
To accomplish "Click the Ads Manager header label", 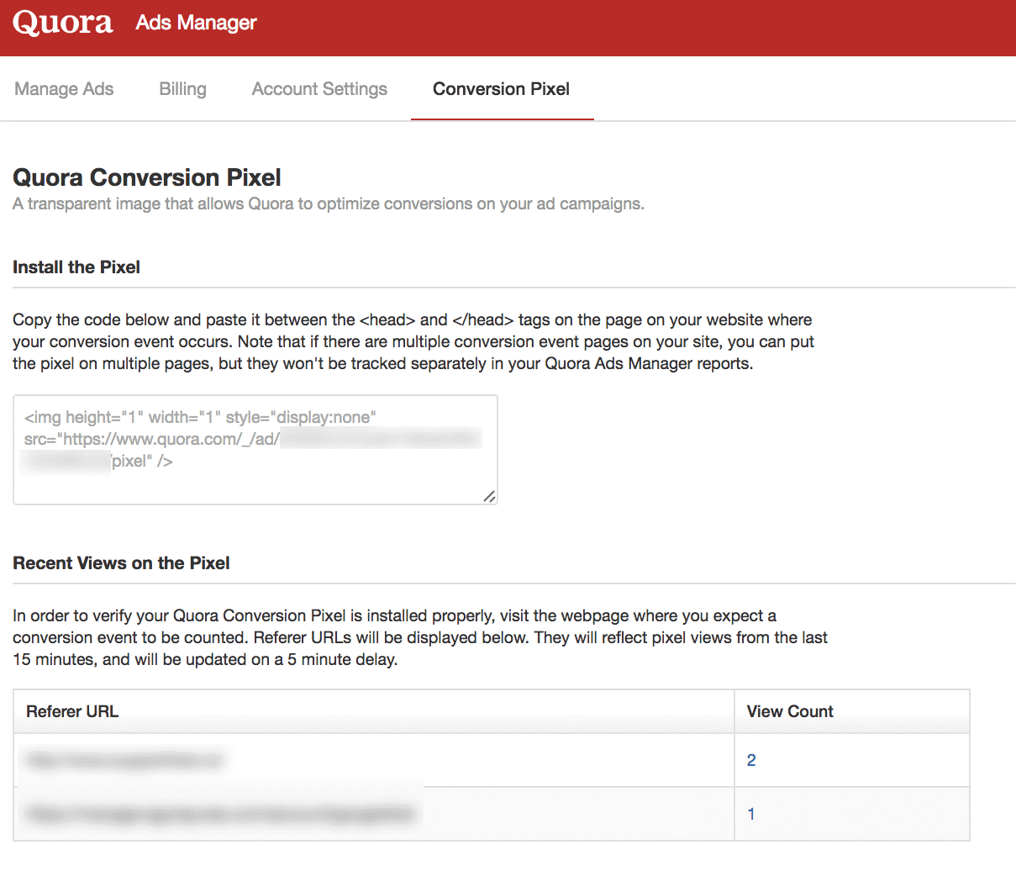I will point(195,23).
